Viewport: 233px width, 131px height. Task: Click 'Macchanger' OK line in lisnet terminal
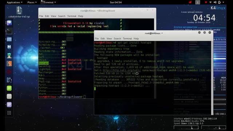(x=52, y=72)
